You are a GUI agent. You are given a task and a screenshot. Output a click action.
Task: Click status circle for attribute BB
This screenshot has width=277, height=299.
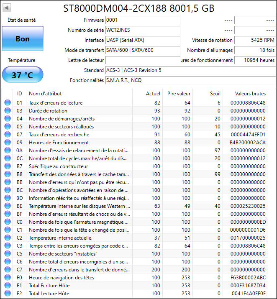tap(8, 182)
